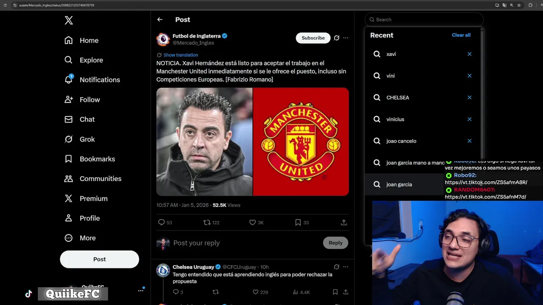The height and width of the screenshot is (305, 543).
Task: Open Bookmarks page
Action: pyautogui.click(x=90, y=159)
